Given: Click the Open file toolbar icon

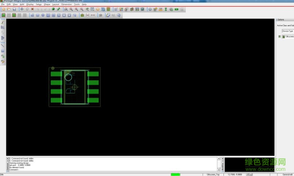Looking at the screenshot, I should coord(9,9).
